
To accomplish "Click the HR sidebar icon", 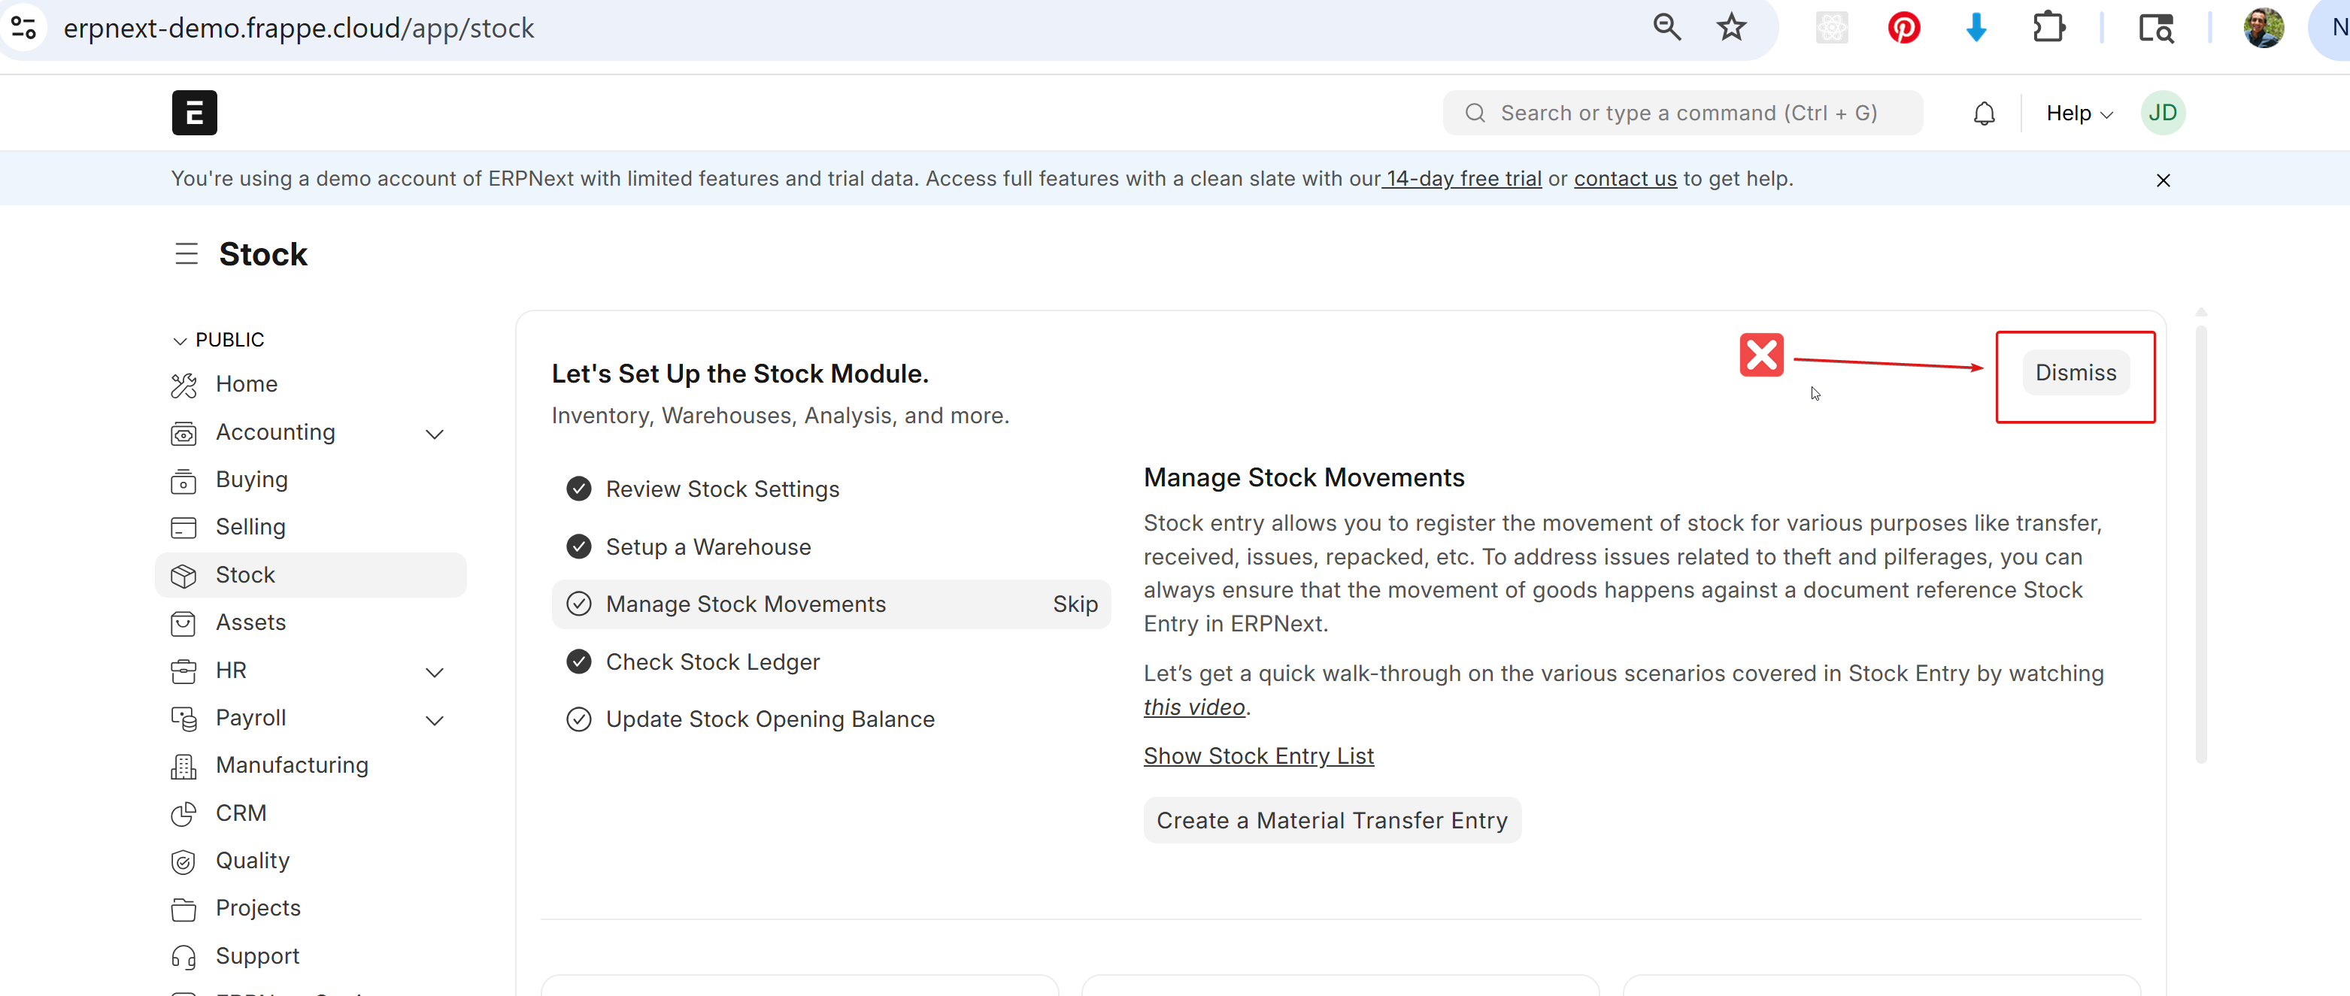I will (x=183, y=671).
